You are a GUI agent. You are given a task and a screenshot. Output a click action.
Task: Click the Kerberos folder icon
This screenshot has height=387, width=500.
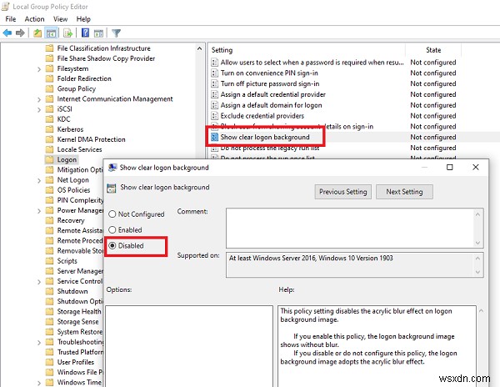49,129
